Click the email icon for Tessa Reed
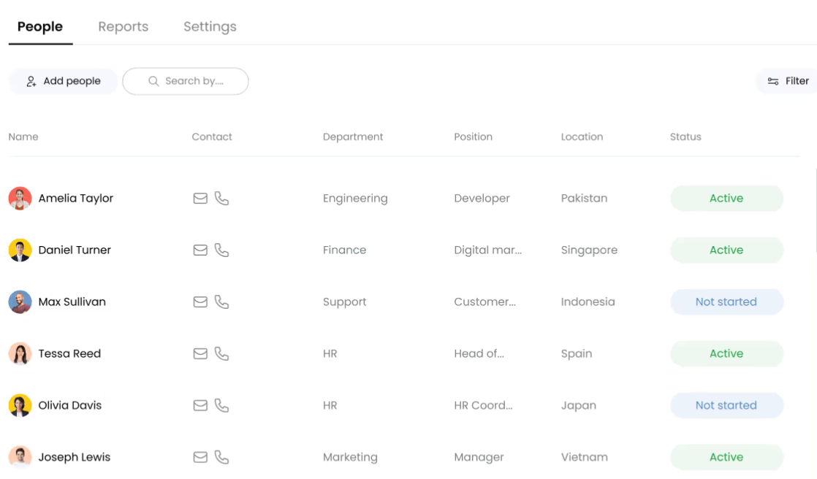This screenshot has height=479, width=817. tap(200, 354)
